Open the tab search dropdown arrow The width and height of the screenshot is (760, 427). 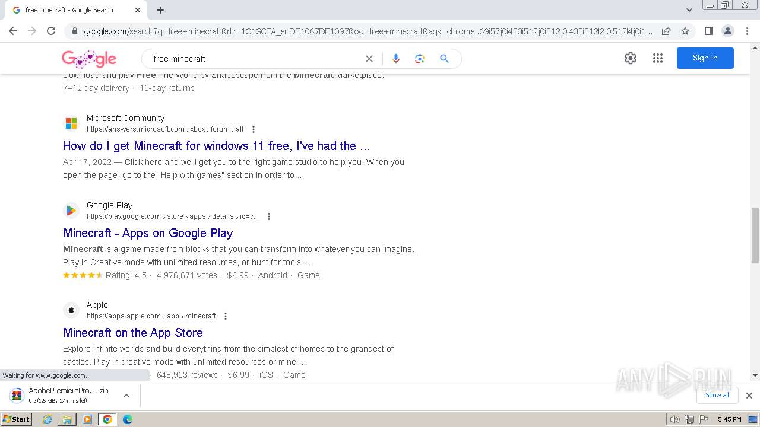[689, 10]
